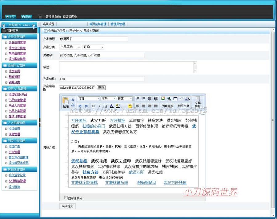The width and height of the screenshot is (277, 219).
Task: Collapse the 企业信息管理 sidebar section
Action: [19, 36]
